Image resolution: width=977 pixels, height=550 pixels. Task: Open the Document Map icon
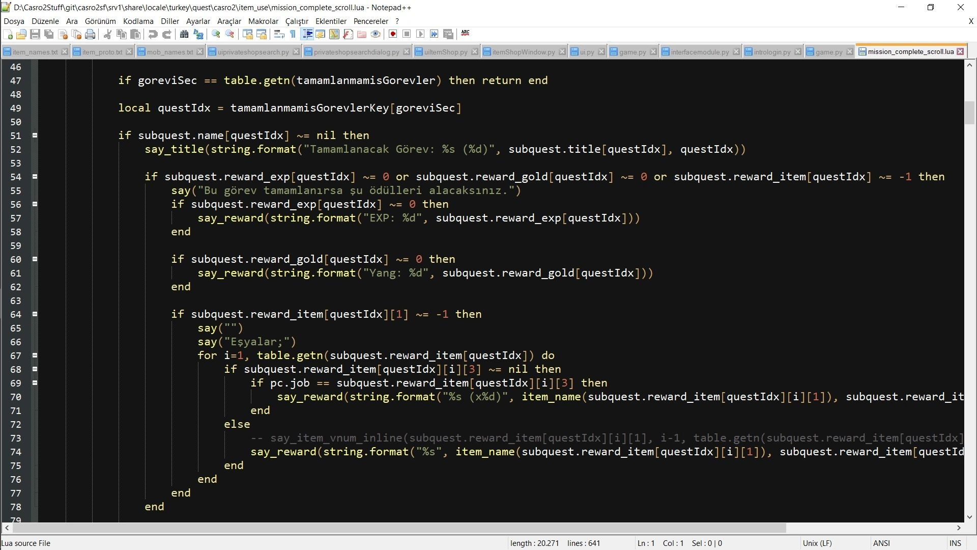(334, 34)
